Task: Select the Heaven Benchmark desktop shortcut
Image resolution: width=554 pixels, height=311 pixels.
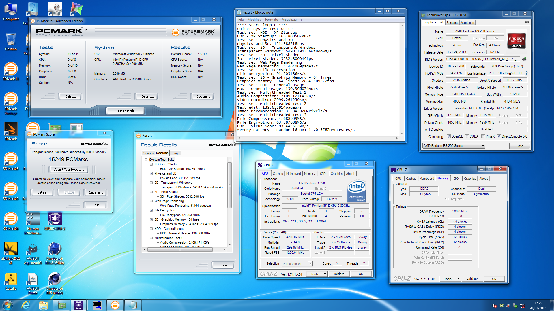Action: click(33, 223)
